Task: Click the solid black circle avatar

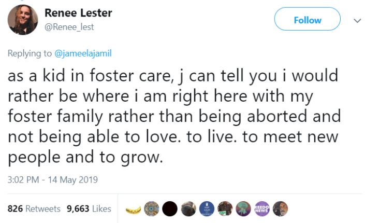Action: (170, 208)
